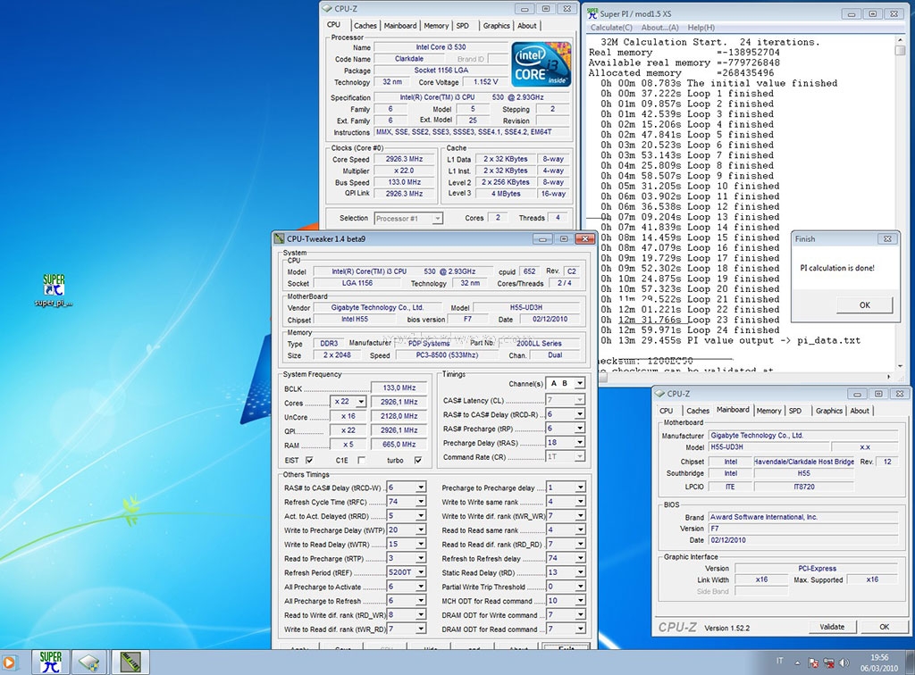Click the CPU-Tweaker title bar icon
Viewport: 915px width, 675px height.
280,238
